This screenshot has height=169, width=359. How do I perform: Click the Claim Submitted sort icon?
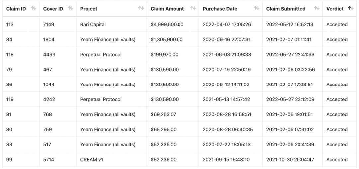[317, 8]
